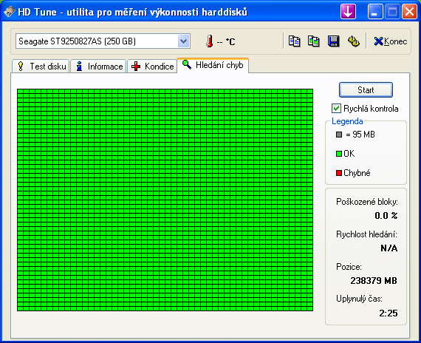Start the error scan
Viewport: 421px width, 343px height.
coord(366,89)
